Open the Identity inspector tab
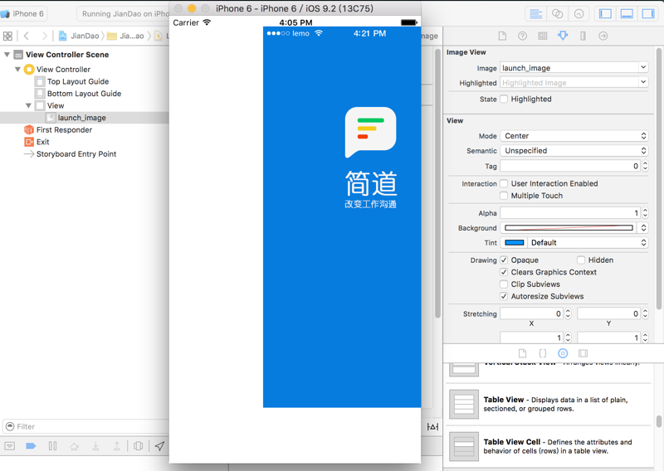Screen dimensions: 664x471 click(x=543, y=36)
